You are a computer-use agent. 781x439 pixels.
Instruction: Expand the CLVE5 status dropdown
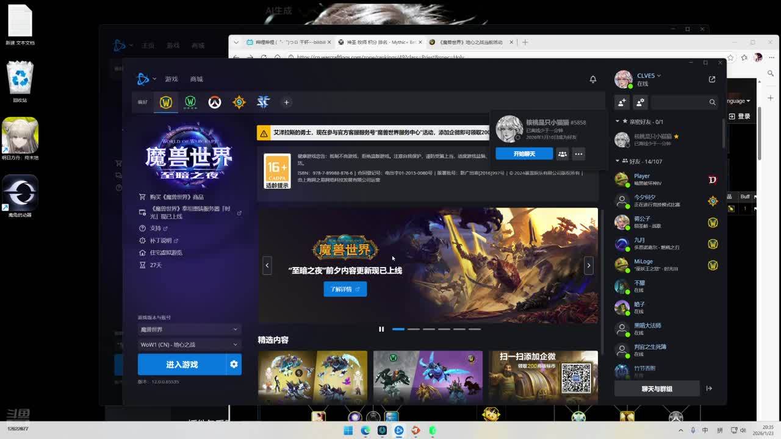tap(659, 76)
